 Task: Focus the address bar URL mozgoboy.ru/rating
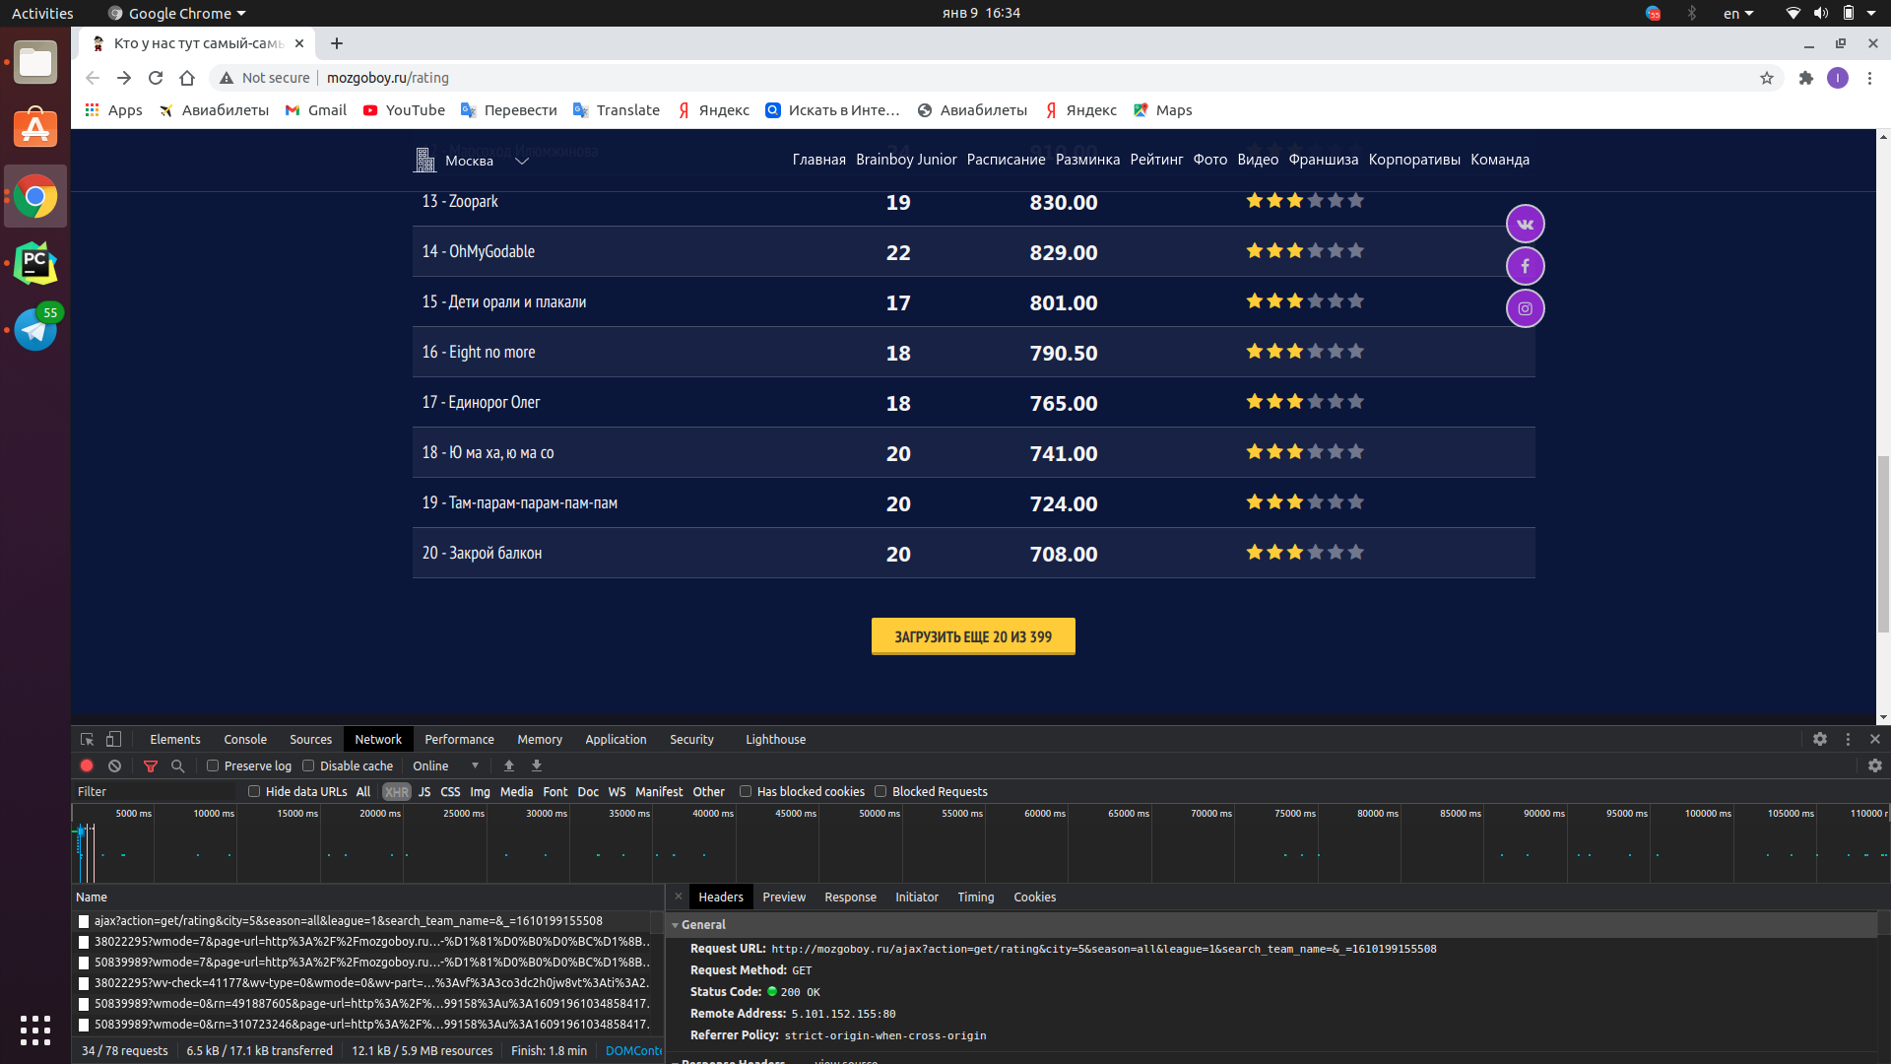[x=387, y=78]
